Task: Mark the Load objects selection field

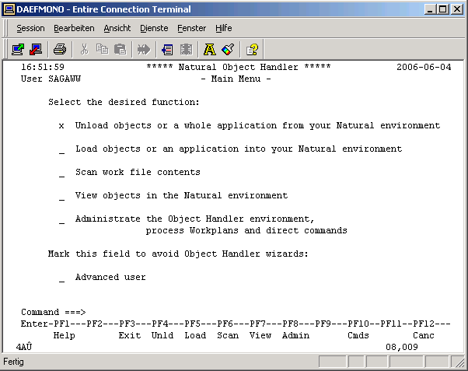Action: [x=61, y=149]
